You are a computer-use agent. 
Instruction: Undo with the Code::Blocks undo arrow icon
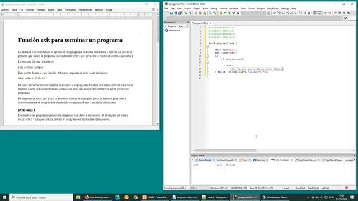tap(186, 13)
